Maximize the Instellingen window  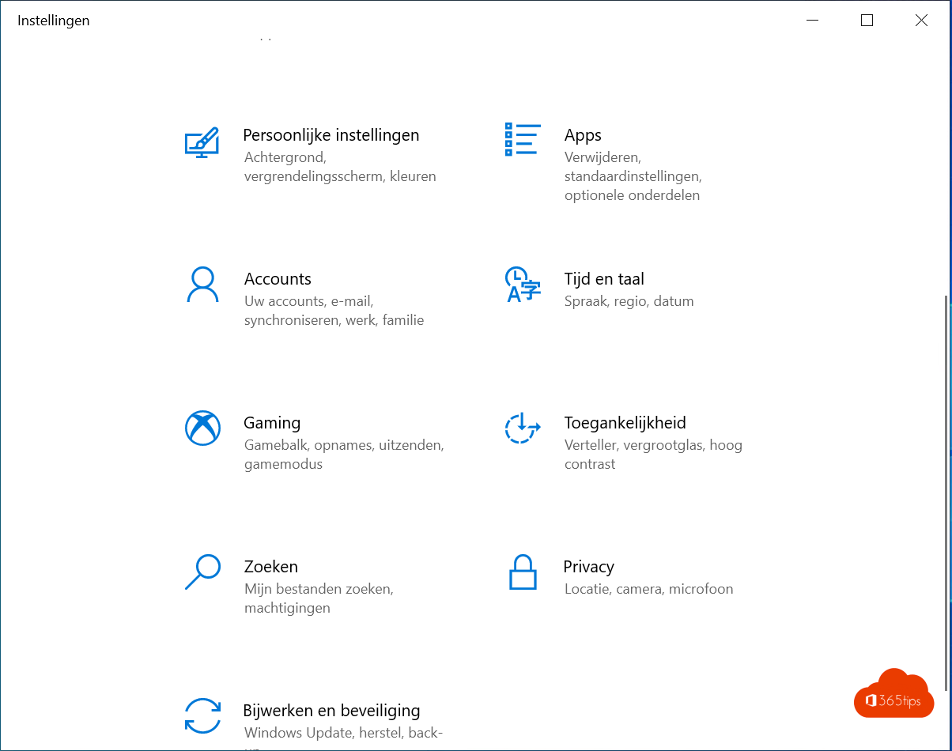coord(867,21)
